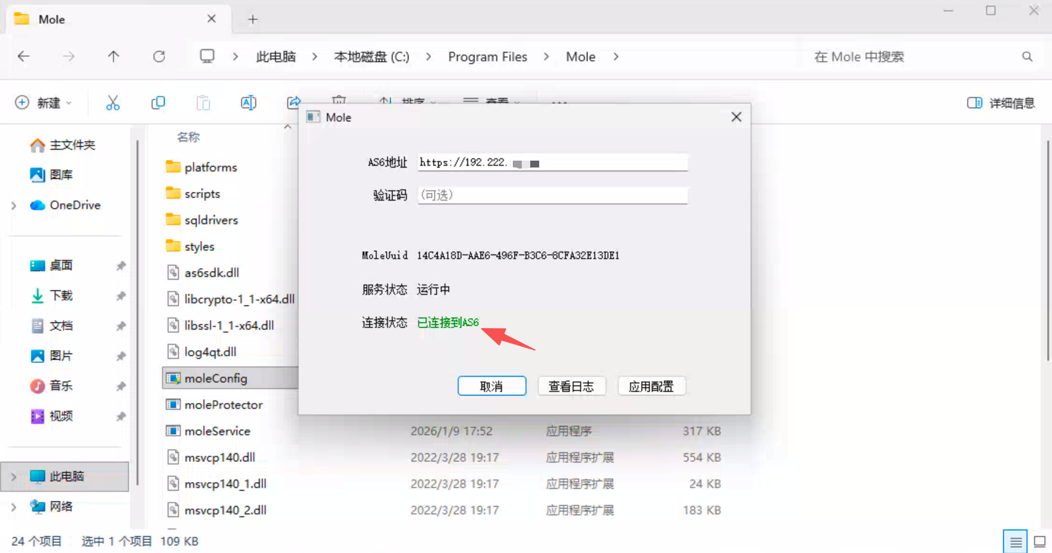Switch to details list view icon
Image resolution: width=1052 pixels, height=553 pixels.
point(1015,542)
